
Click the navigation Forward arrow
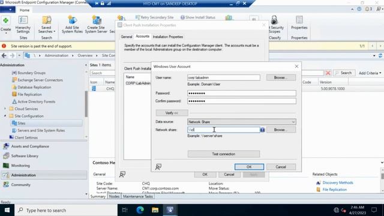[12, 56]
